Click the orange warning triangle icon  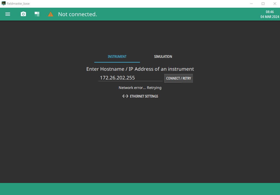click(51, 14)
